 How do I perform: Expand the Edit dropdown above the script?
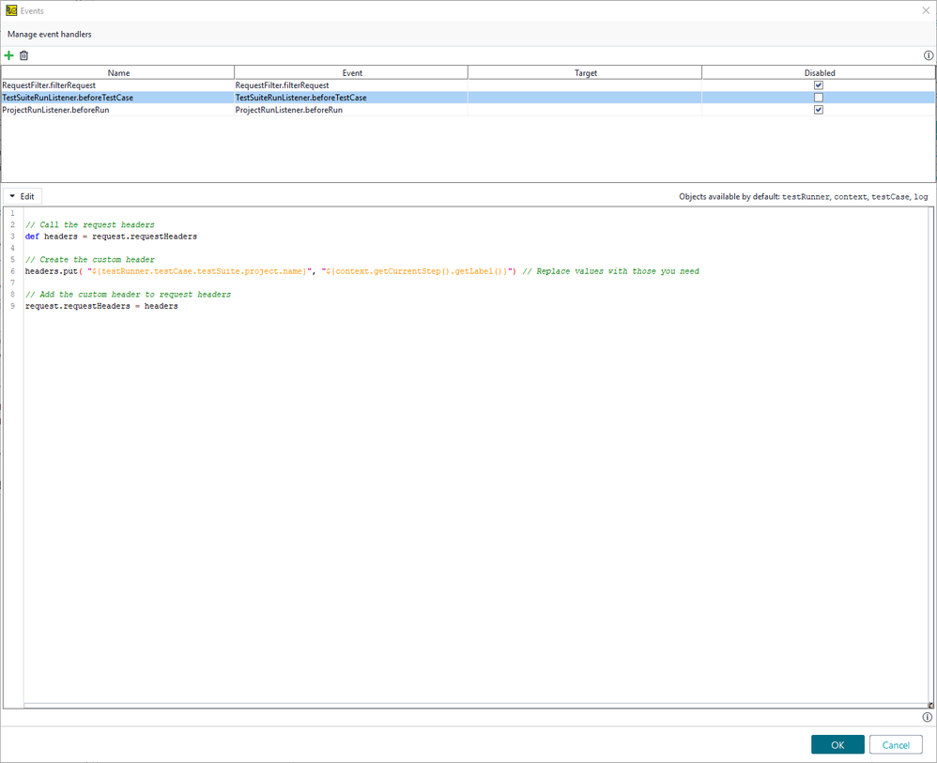pyautogui.click(x=22, y=196)
